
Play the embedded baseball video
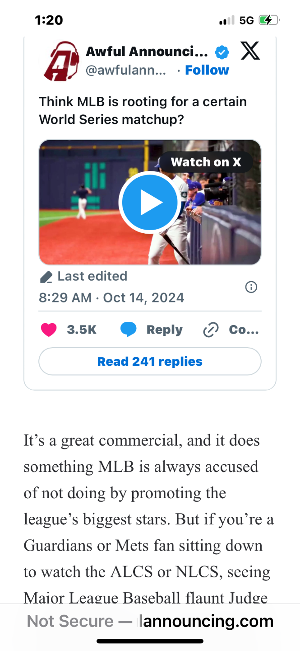(150, 202)
